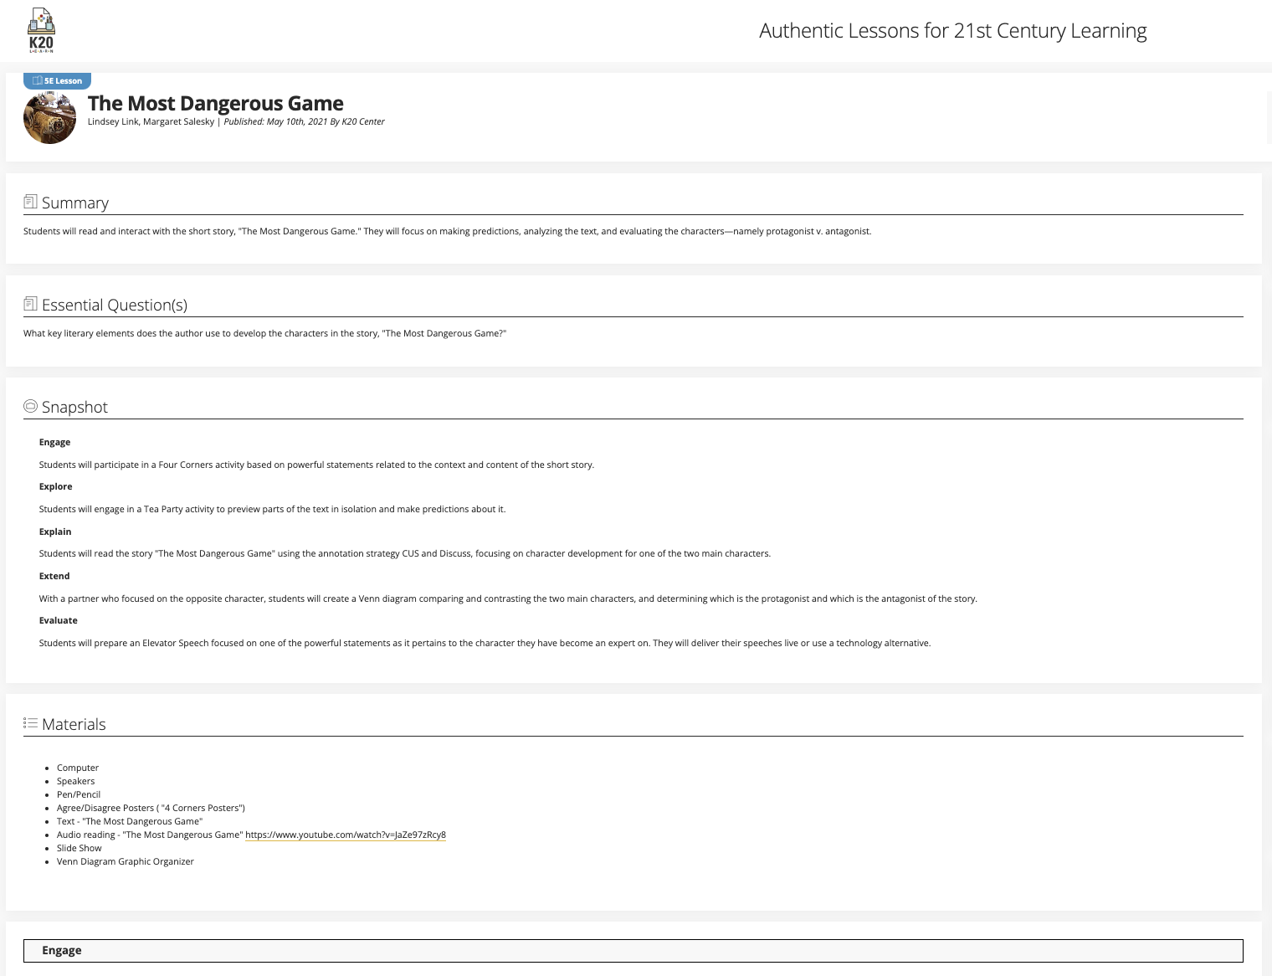Viewport: 1272px width, 976px height.
Task: Click the 5E Lesson badge
Action: (x=57, y=81)
